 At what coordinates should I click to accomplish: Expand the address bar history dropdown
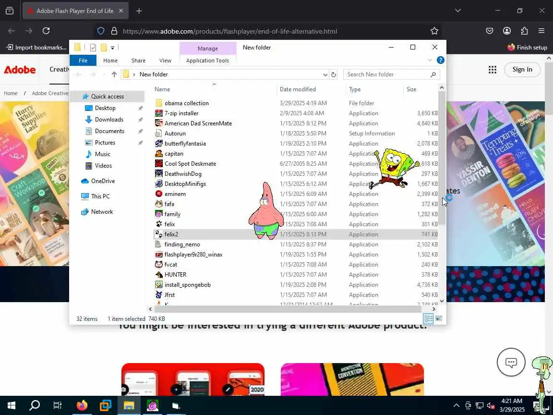(325, 74)
